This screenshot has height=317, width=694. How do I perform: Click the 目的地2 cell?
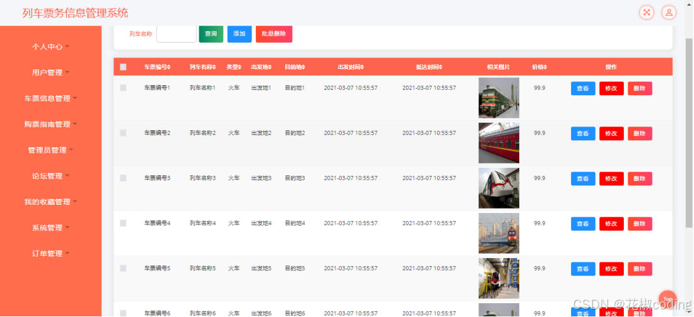pos(295,133)
